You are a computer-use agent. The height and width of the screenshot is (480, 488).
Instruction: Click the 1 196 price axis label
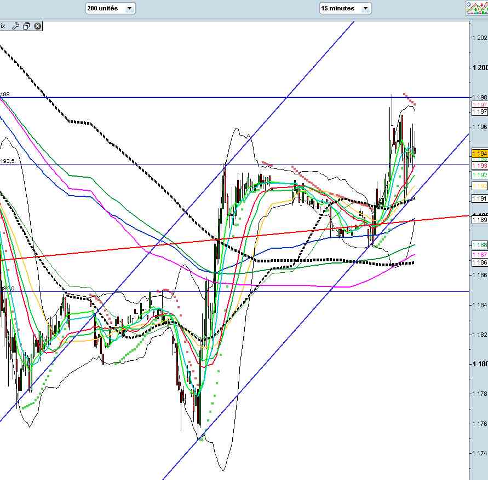(x=480, y=127)
